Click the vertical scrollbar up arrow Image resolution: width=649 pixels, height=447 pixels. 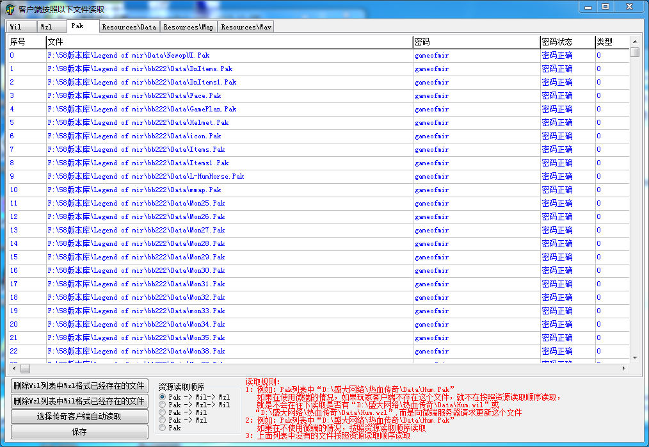pos(635,42)
